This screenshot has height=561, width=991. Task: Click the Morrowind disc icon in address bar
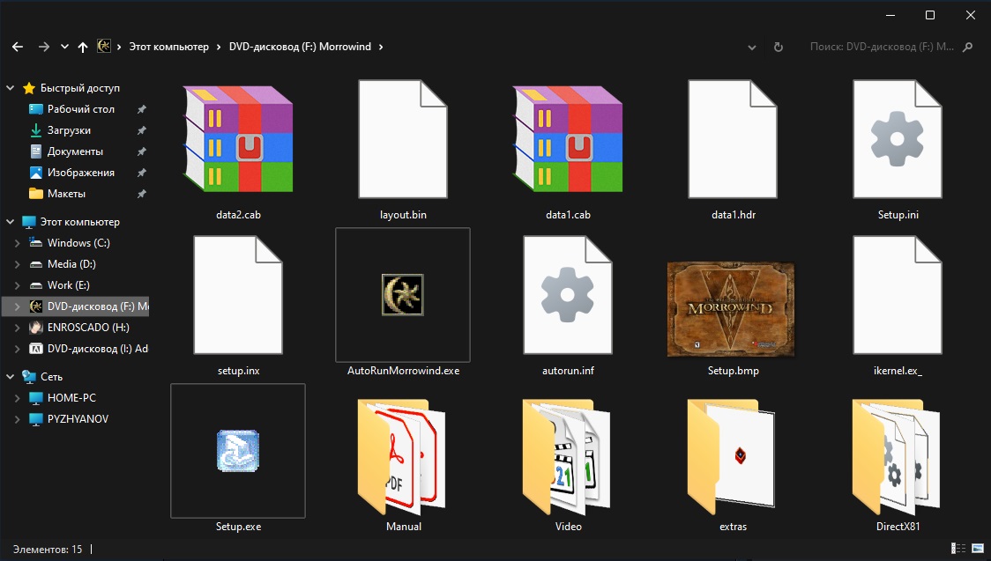click(x=104, y=46)
